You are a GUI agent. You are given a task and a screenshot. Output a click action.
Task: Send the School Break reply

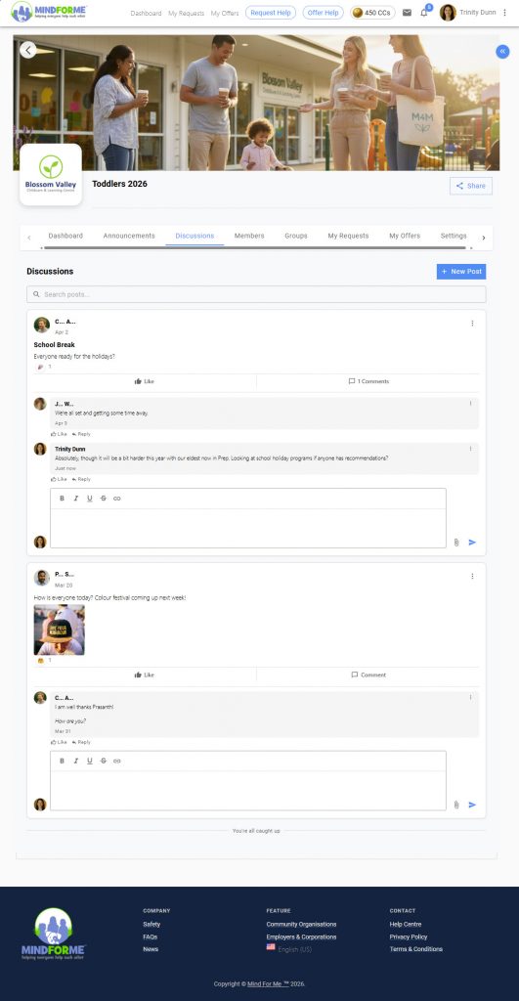click(x=472, y=542)
